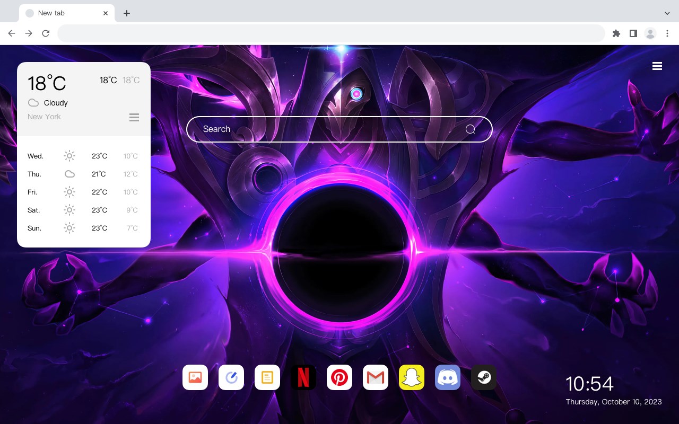The width and height of the screenshot is (679, 424).
Task: Open the Snapchat shortcut
Action: 412,377
